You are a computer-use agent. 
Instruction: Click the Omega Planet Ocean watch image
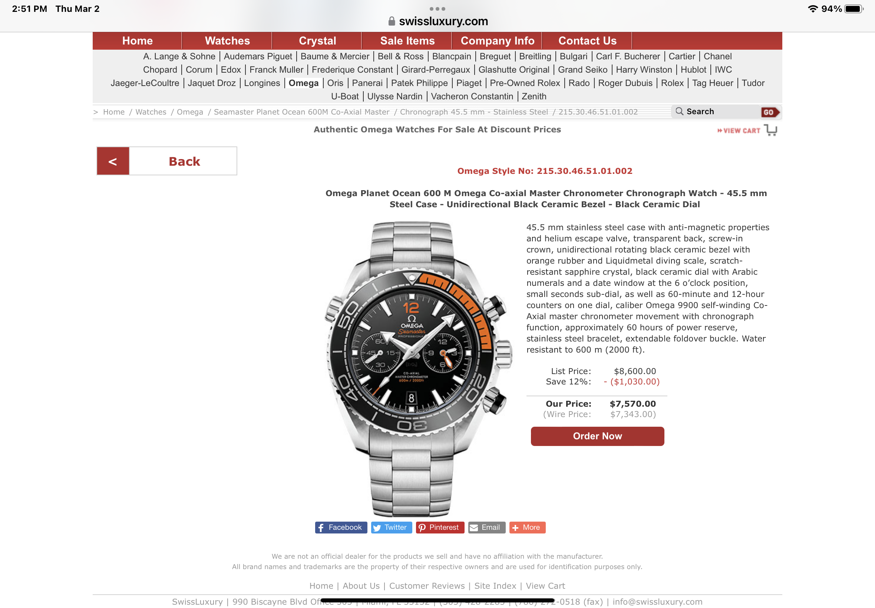point(417,368)
